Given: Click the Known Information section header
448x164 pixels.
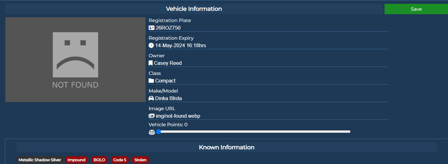Looking at the screenshot, I should coord(227,147).
